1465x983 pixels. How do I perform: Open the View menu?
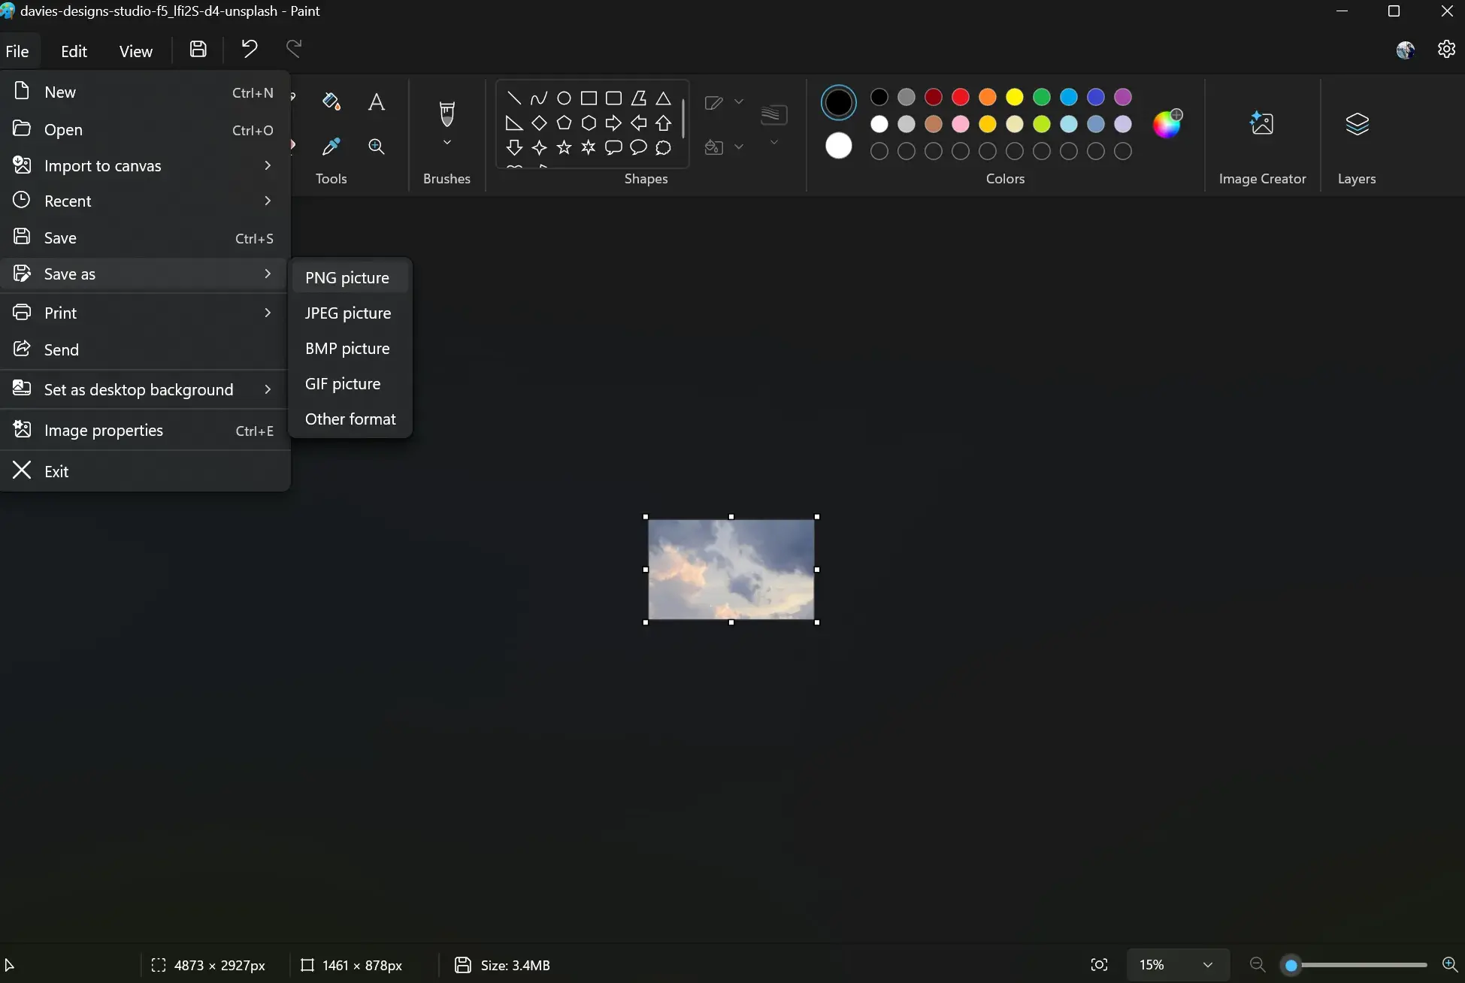point(135,50)
